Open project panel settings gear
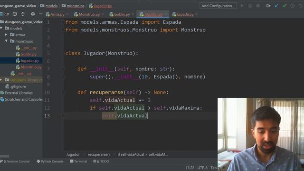Viewport: 304px width, 171px height. (33, 14)
